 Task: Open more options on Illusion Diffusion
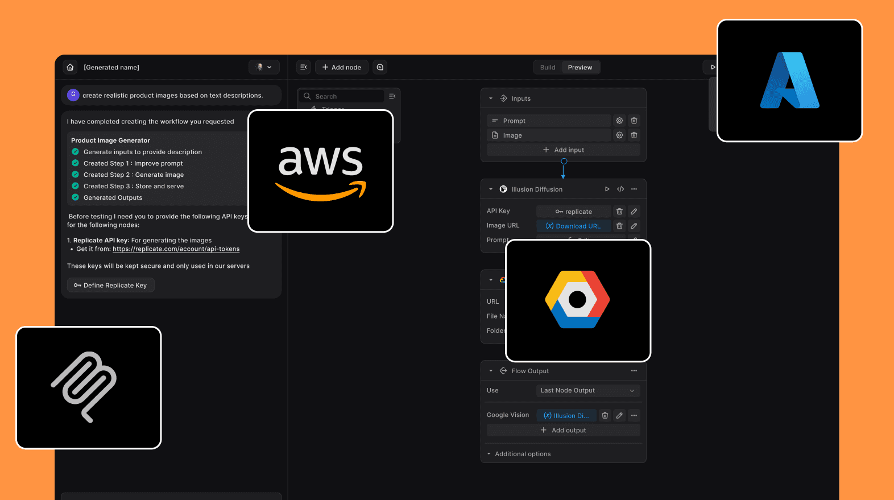634,189
